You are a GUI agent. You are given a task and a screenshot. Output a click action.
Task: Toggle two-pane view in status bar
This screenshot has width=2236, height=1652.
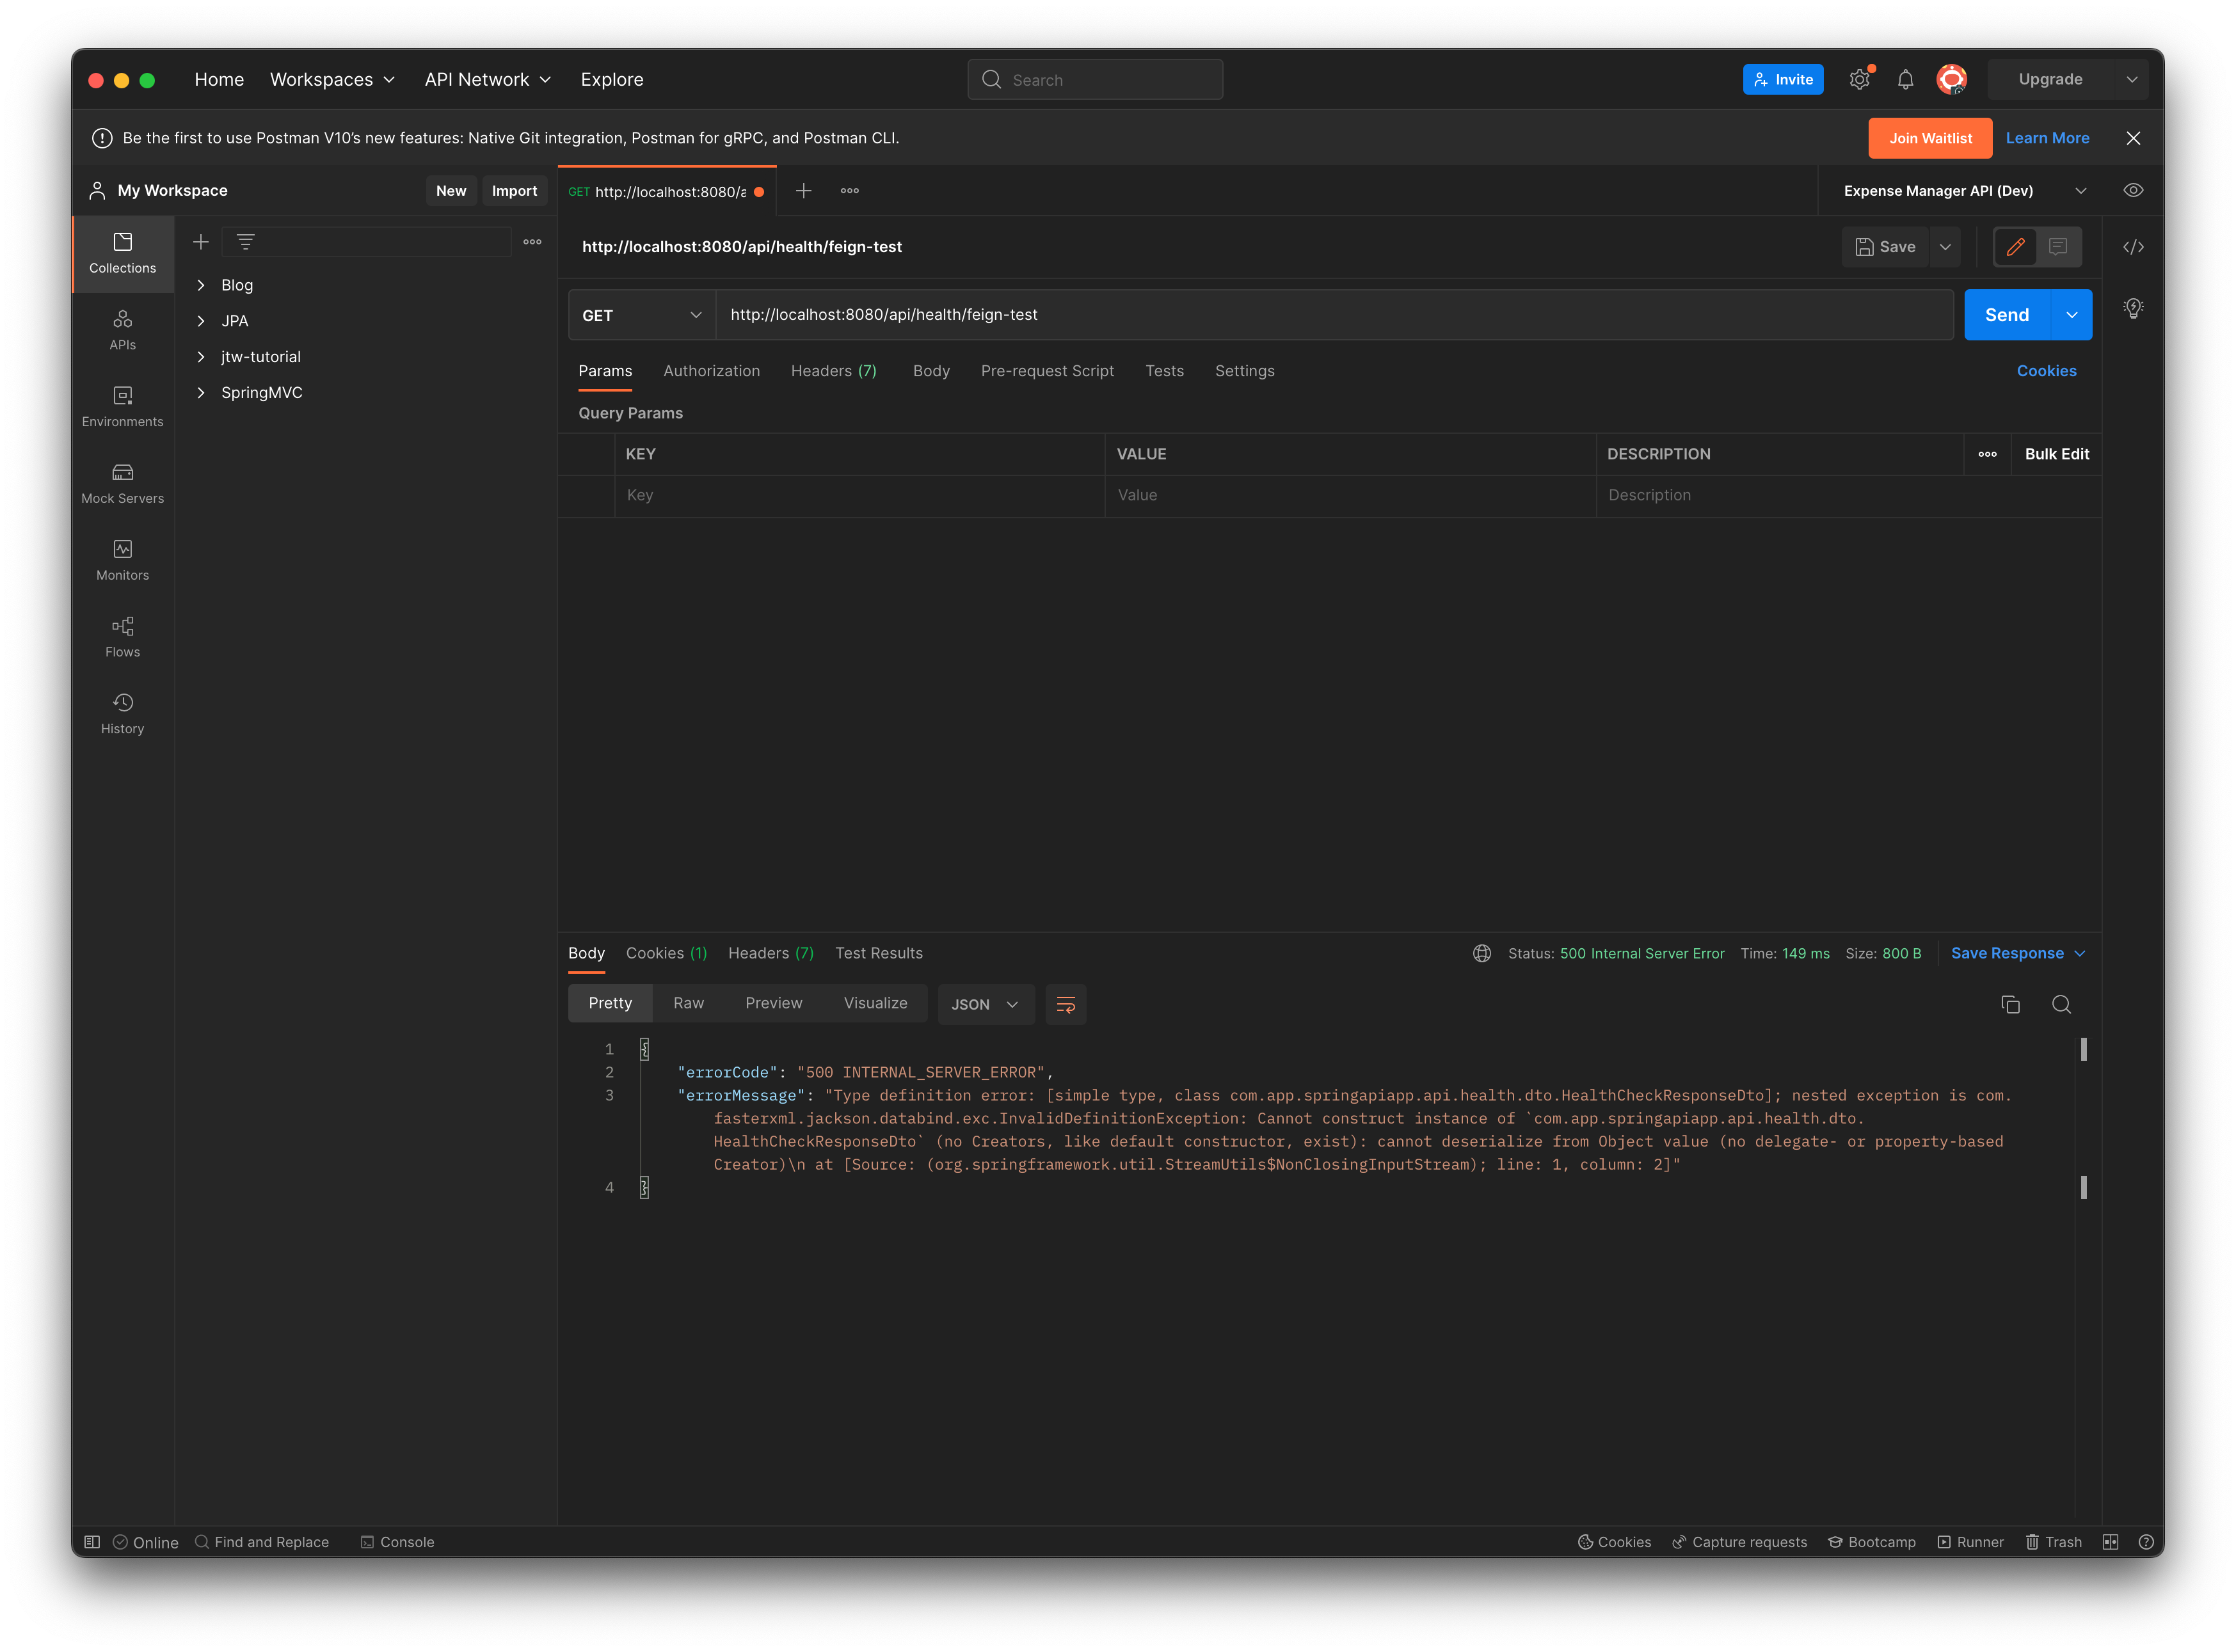(2110, 1542)
